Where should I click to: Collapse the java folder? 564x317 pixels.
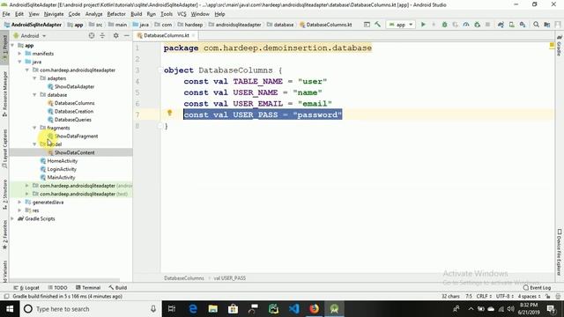(x=19, y=62)
